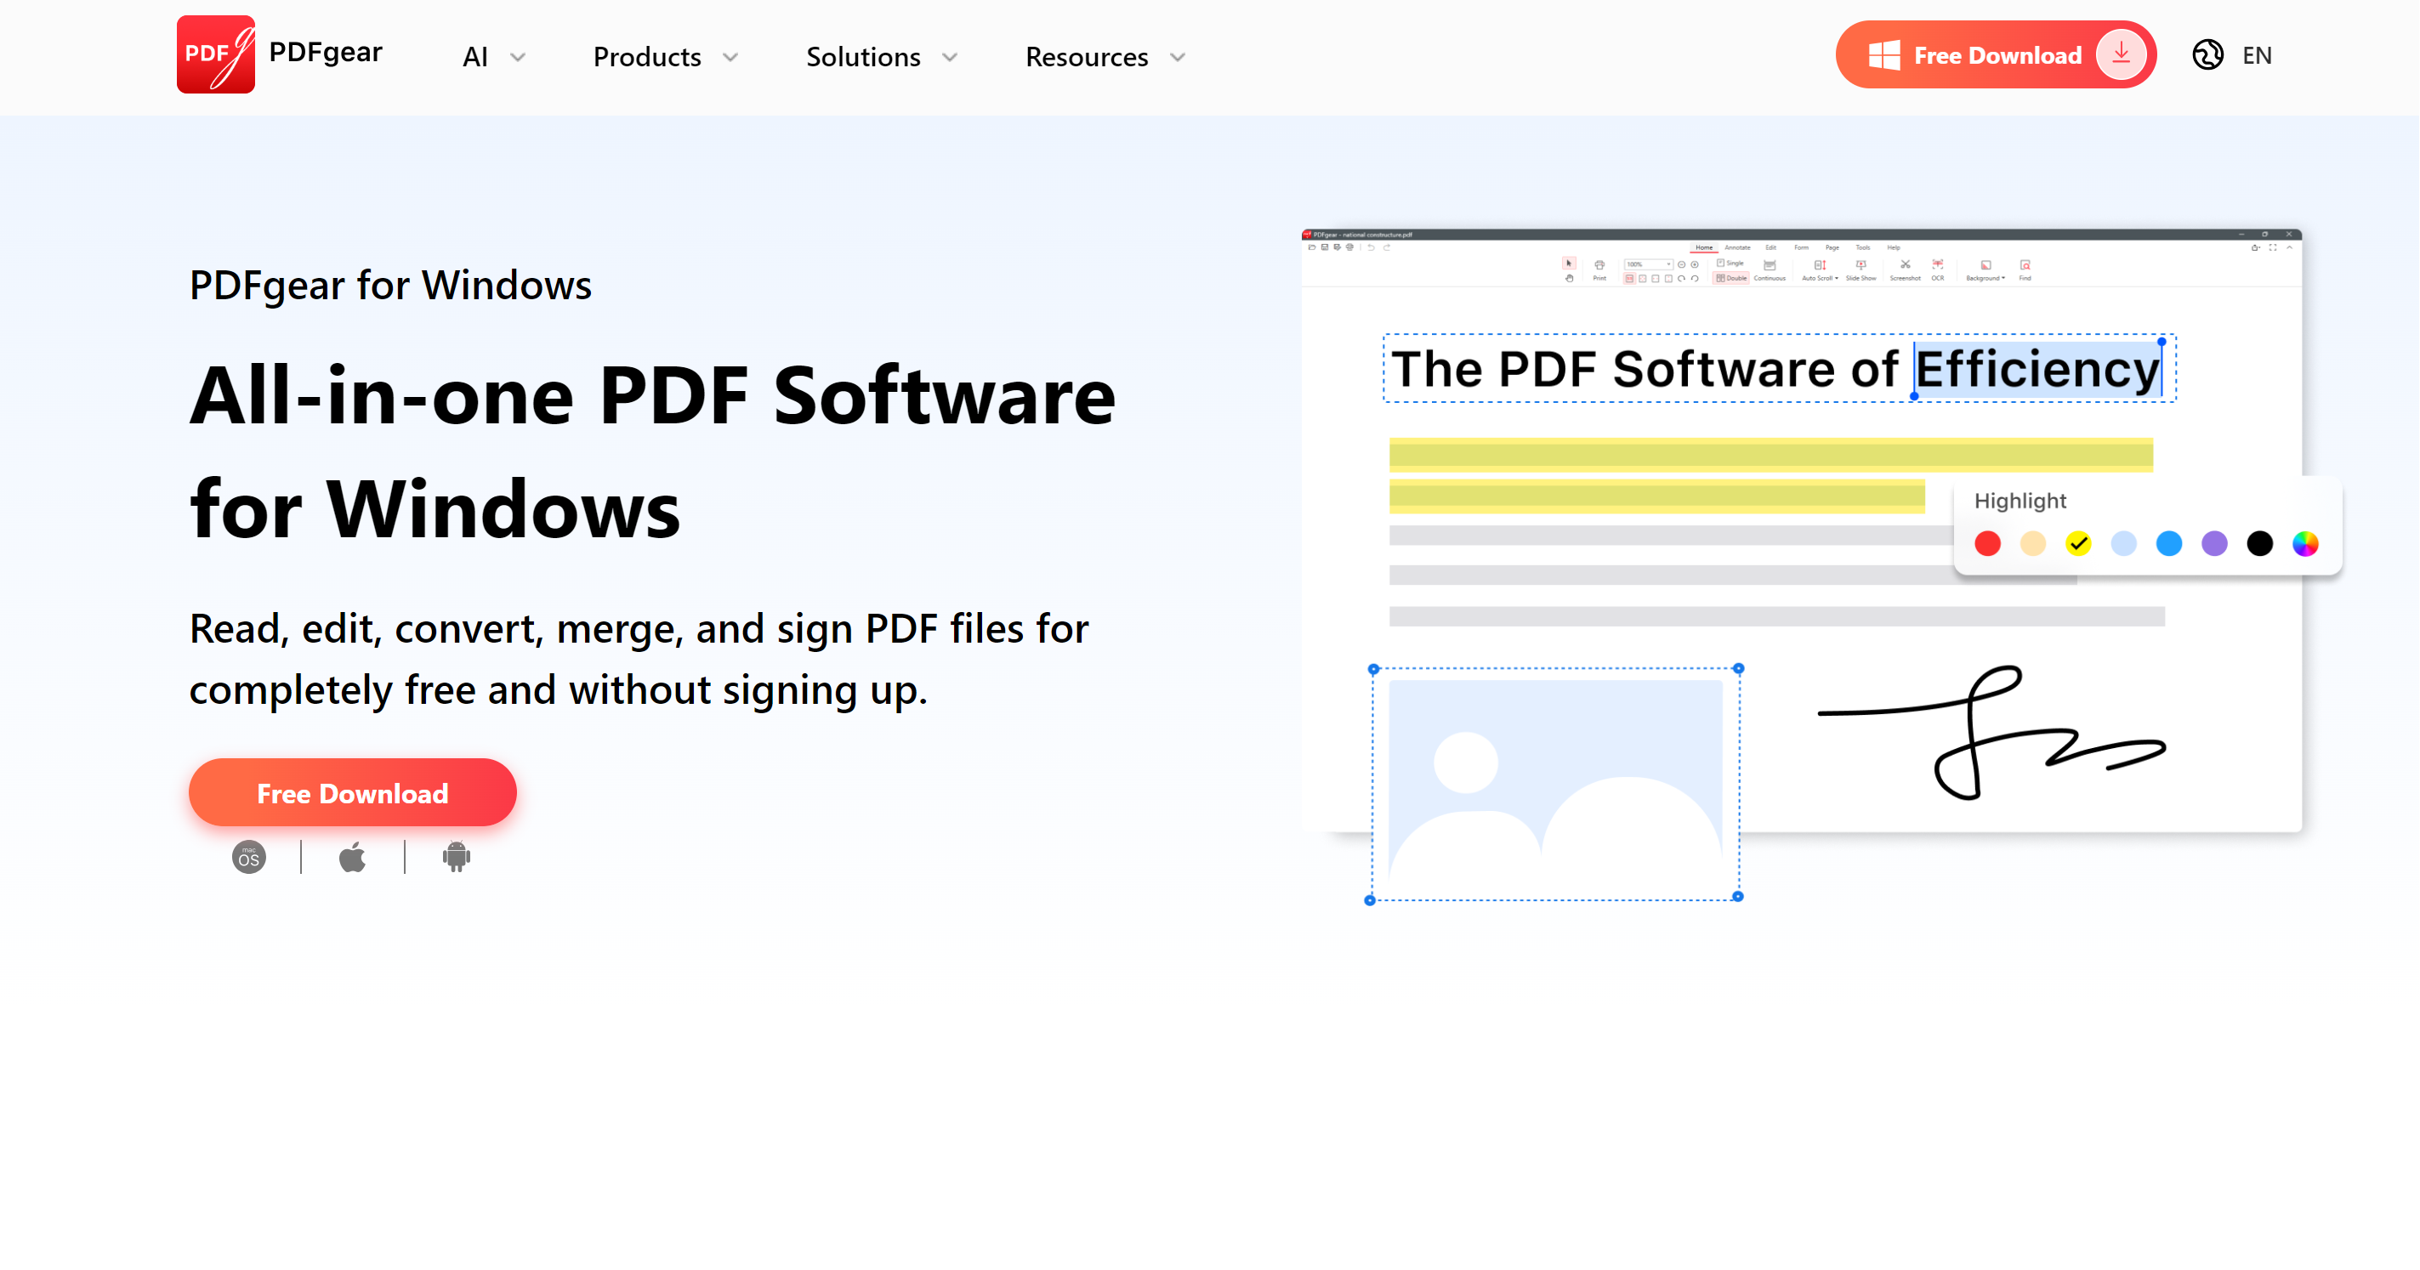Screen dimensions: 2420x1270
Task: Click the header Free Download button
Action: click(x=1996, y=54)
